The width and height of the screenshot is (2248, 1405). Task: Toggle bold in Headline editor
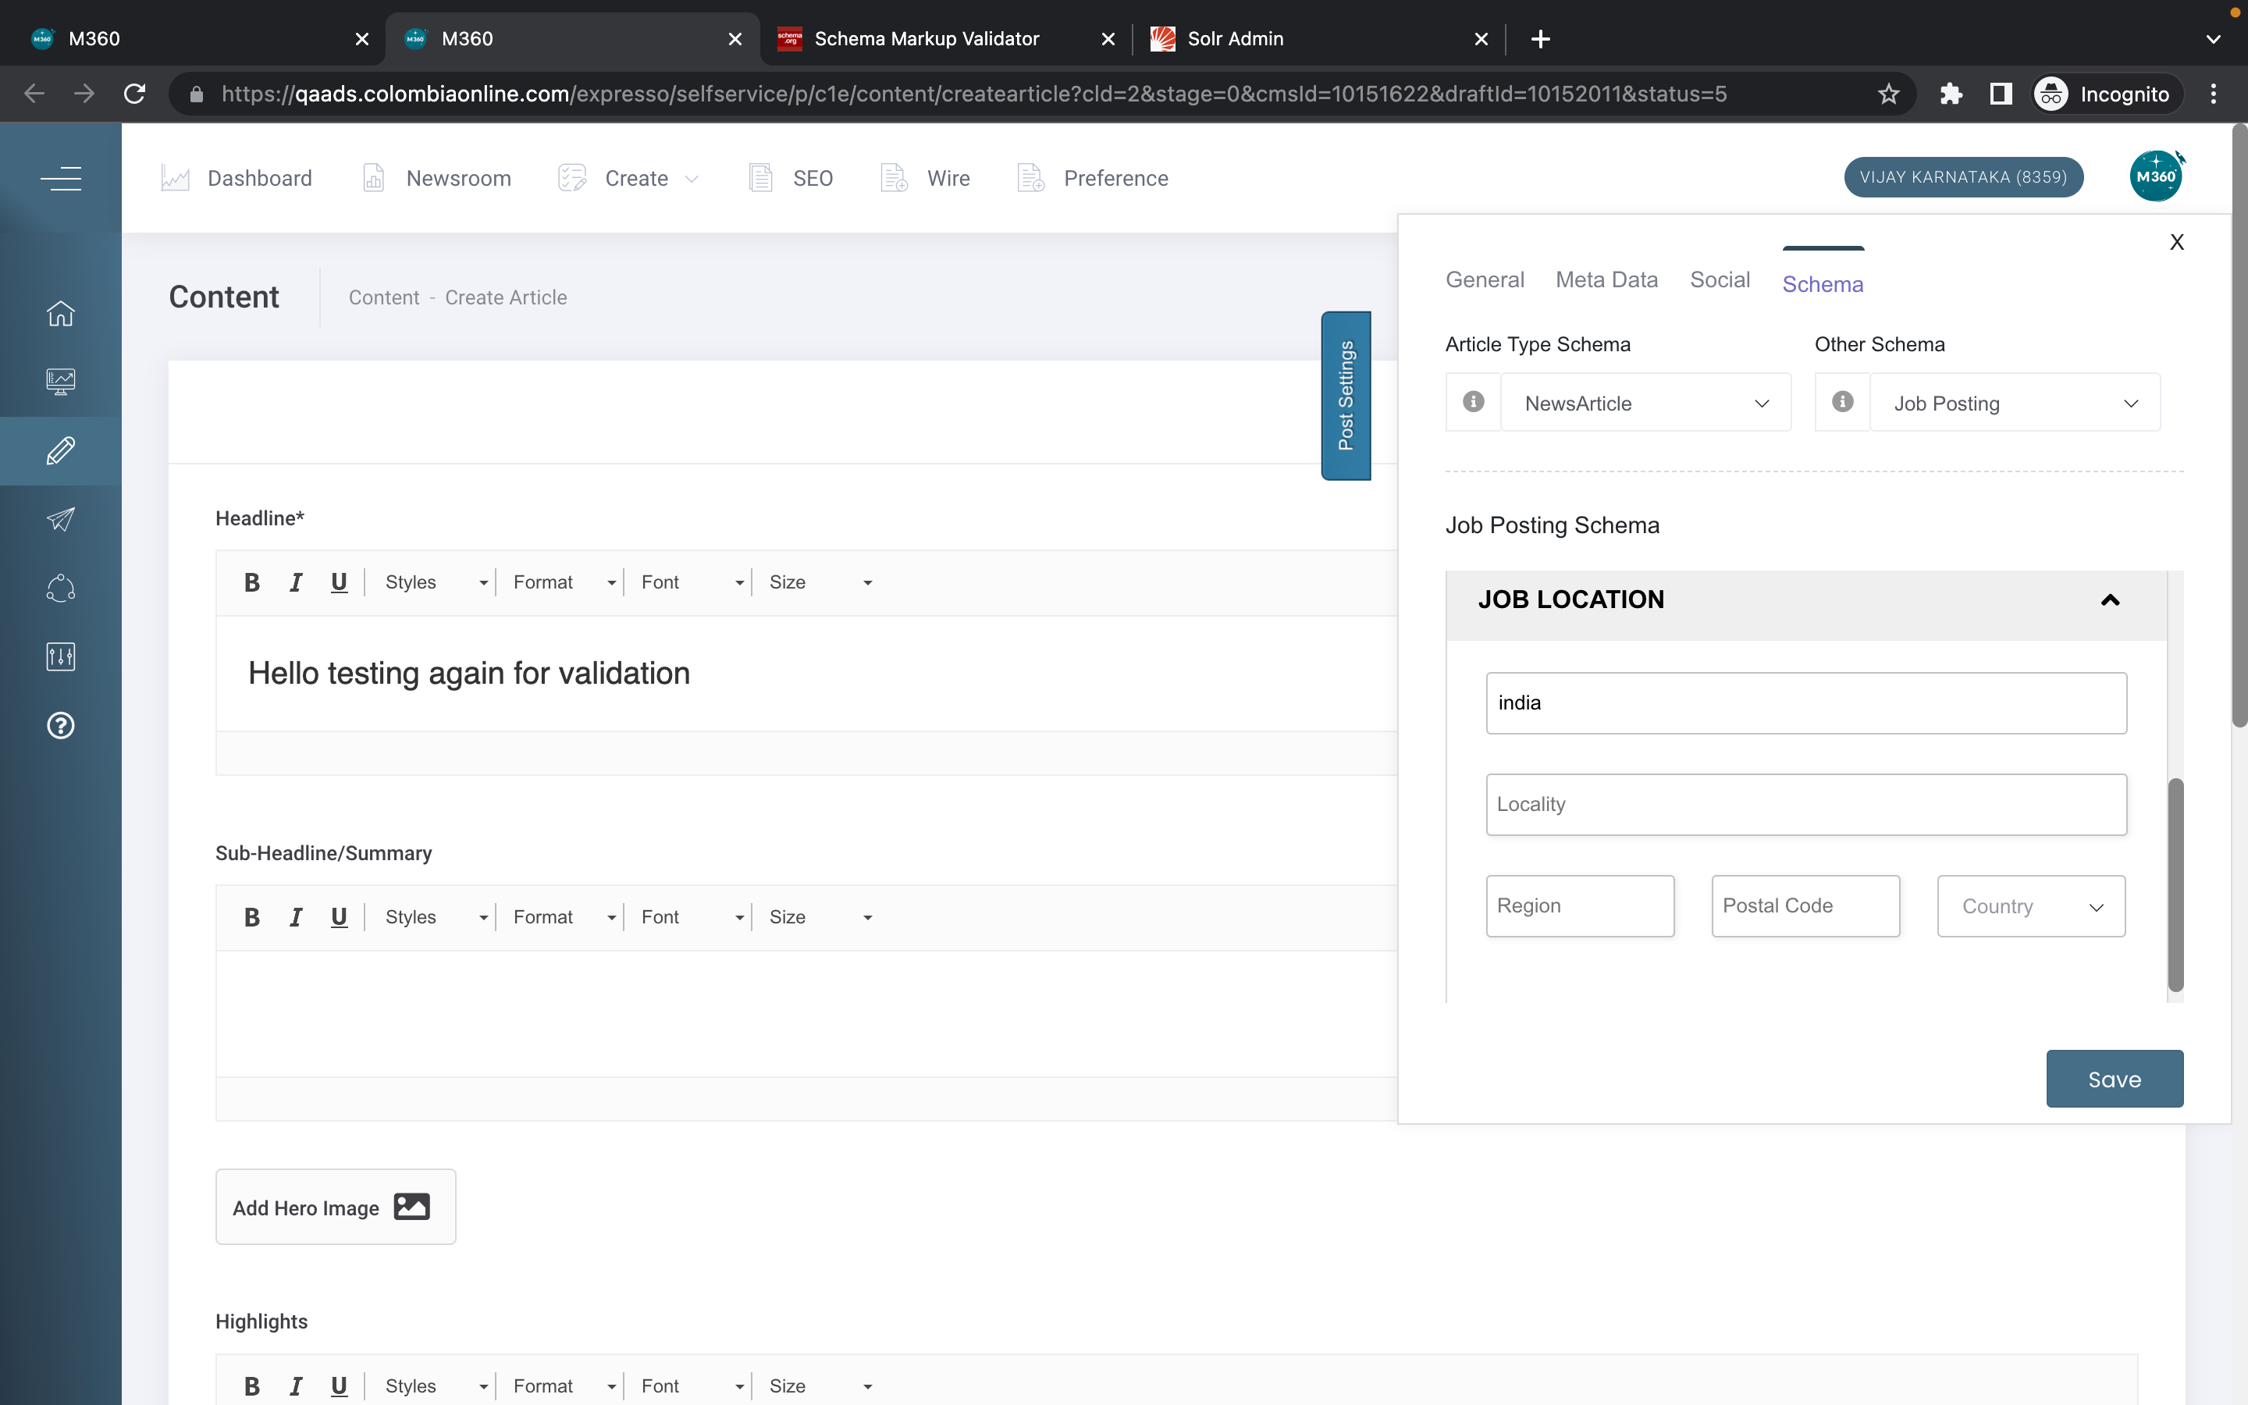pos(252,582)
